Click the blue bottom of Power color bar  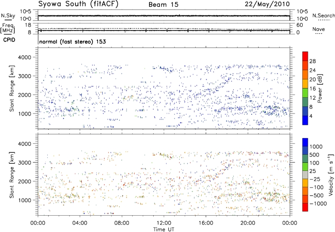(305, 120)
